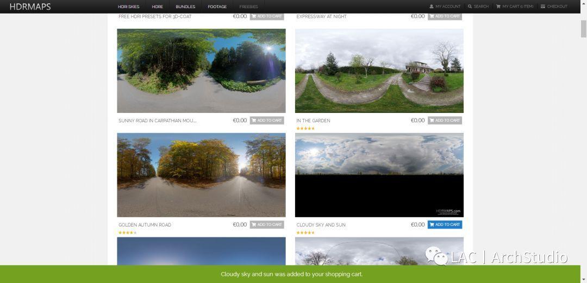Open the My Account link

448,7
